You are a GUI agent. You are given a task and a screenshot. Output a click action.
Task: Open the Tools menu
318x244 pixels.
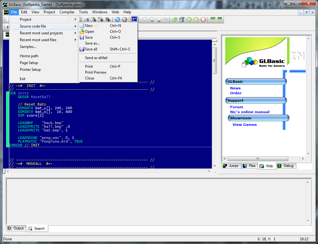click(x=83, y=12)
